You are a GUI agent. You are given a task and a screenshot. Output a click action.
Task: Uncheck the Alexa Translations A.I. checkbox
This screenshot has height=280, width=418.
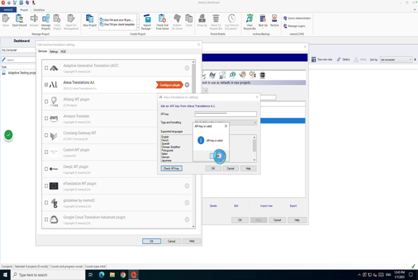(x=46, y=85)
